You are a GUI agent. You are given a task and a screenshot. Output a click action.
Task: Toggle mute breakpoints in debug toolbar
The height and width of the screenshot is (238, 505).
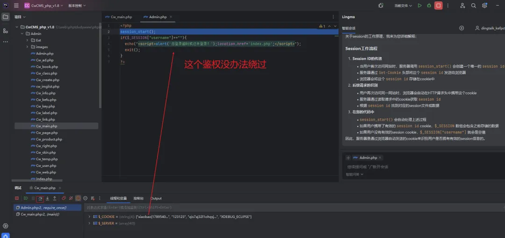pos(71,198)
